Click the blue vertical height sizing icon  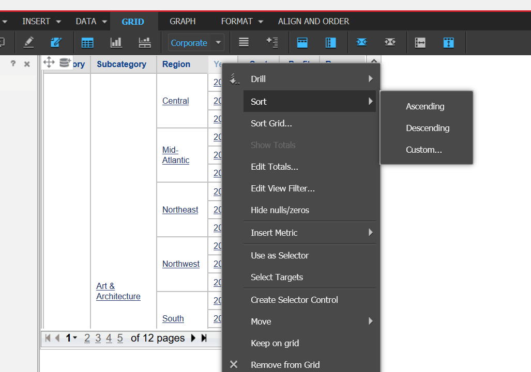coord(448,43)
